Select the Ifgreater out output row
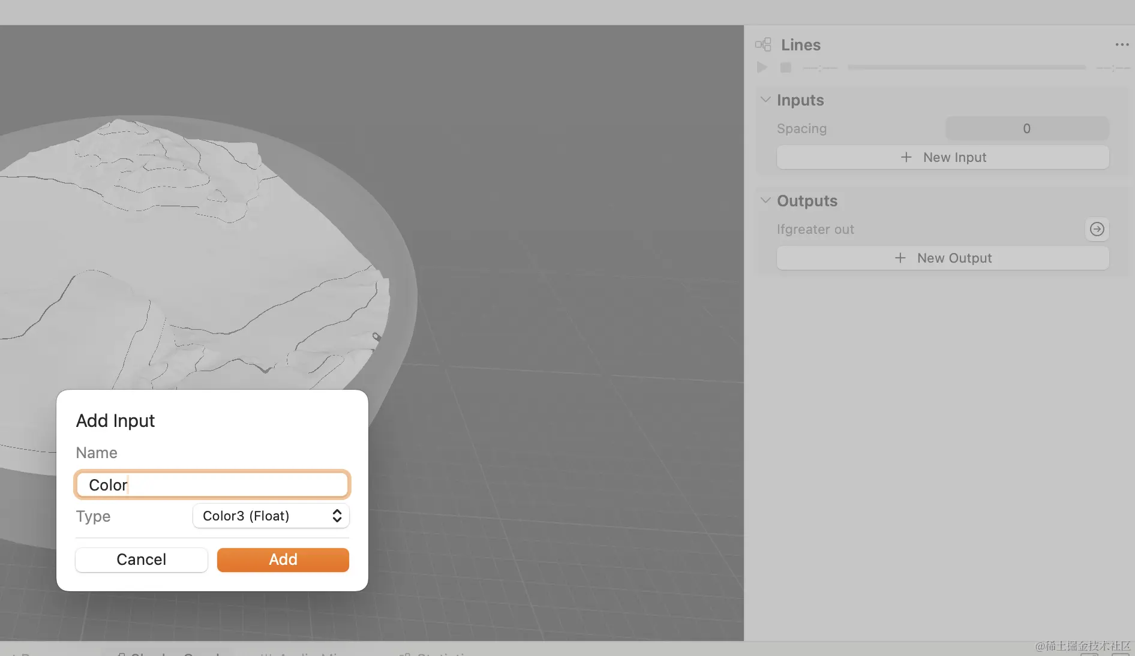 [x=942, y=229]
